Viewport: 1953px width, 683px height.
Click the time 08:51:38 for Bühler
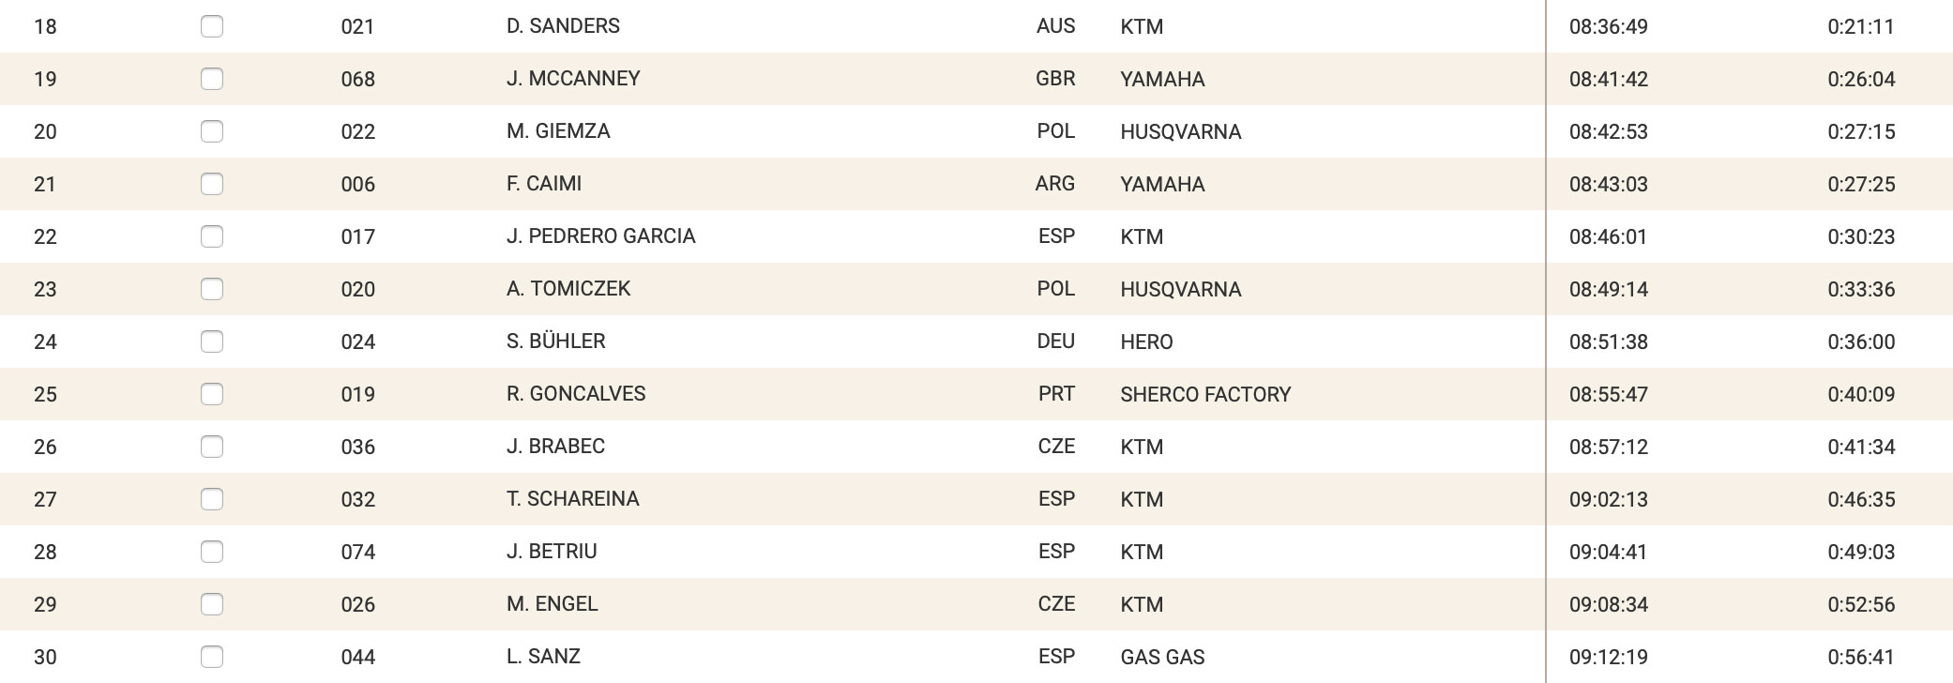point(1608,341)
